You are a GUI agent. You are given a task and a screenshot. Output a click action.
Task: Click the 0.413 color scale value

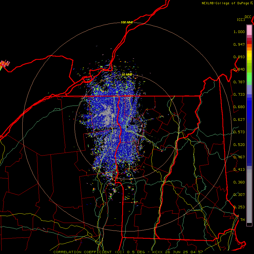click(x=239, y=170)
